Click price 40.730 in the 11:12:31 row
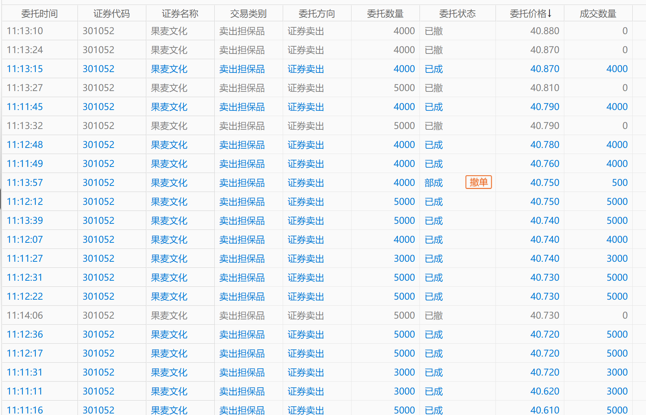Viewport: 646px width, 415px height. 545,277
